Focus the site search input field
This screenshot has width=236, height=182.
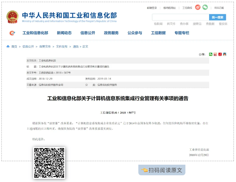[x=180, y=17]
